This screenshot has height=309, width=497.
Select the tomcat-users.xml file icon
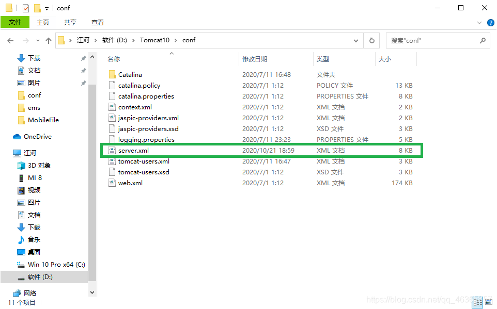click(112, 161)
